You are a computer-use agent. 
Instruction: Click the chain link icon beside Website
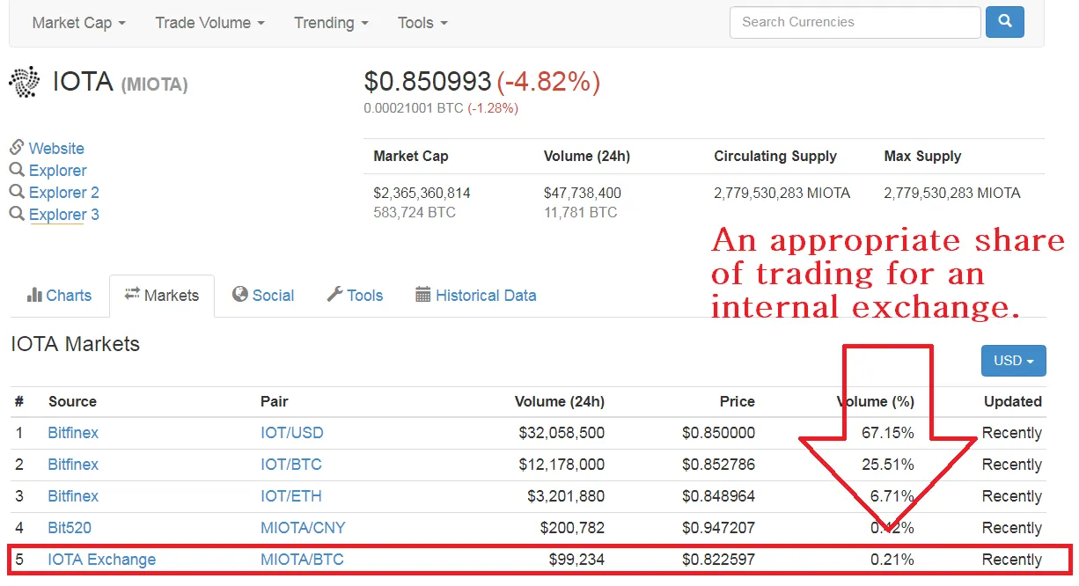(x=17, y=147)
